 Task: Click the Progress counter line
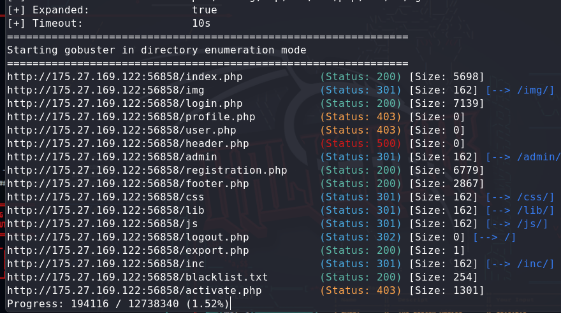[x=118, y=304]
